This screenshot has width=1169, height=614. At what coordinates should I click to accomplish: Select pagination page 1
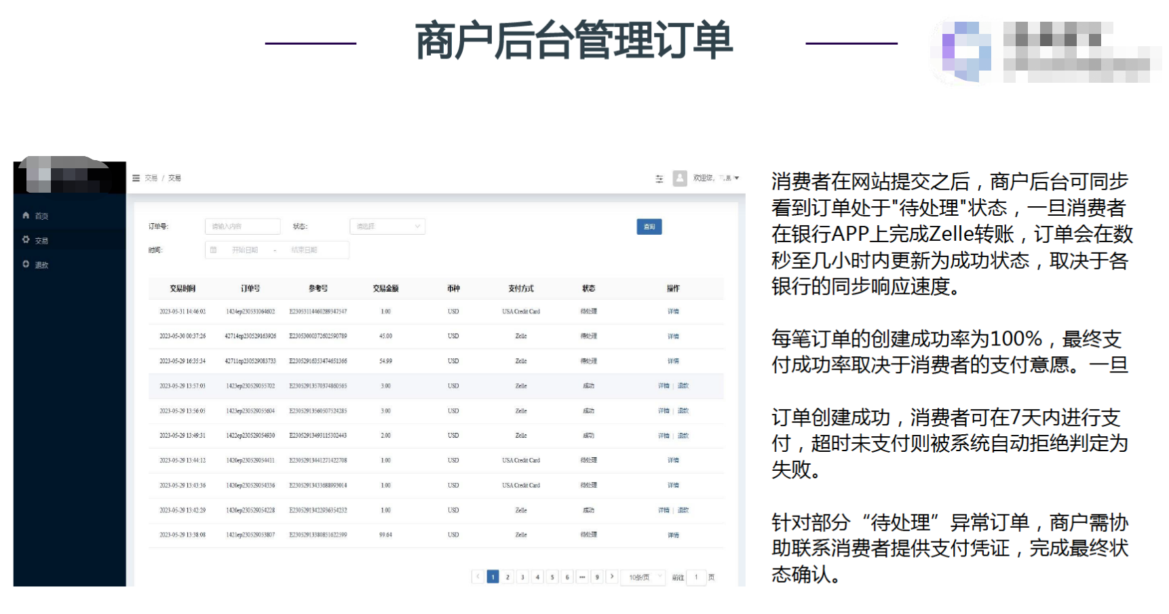point(493,577)
